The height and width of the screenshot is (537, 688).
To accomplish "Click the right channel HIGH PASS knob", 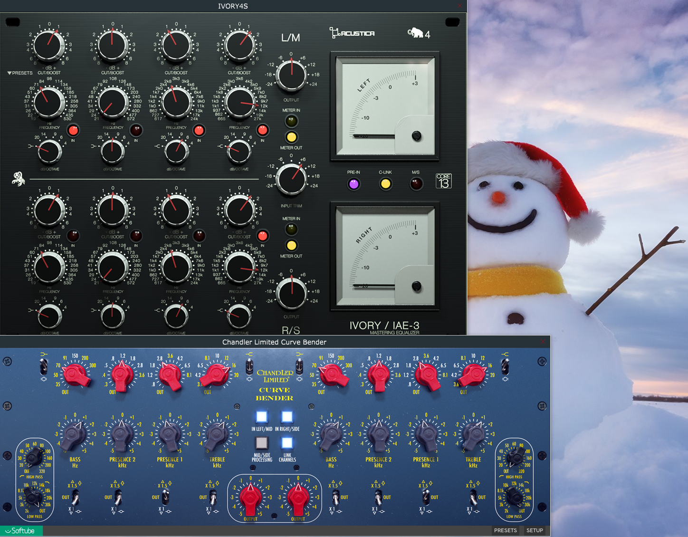I will tap(515, 458).
